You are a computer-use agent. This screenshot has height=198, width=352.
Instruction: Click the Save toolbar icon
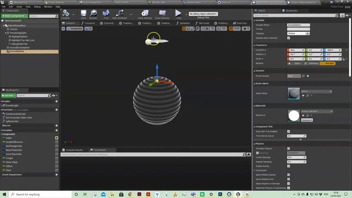click(x=84, y=14)
